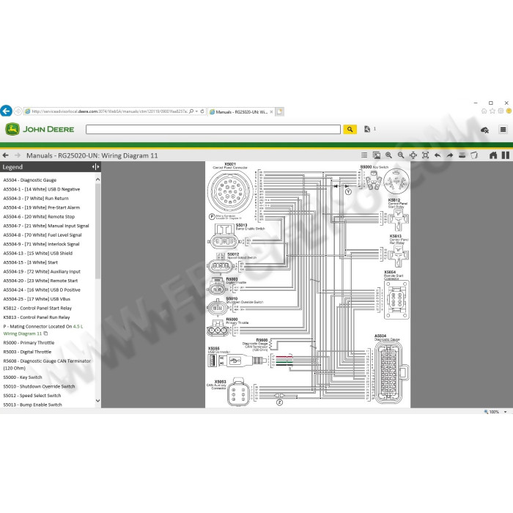
Task: Select legend entry A5504-6 Remote Stop
Action: point(39,217)
